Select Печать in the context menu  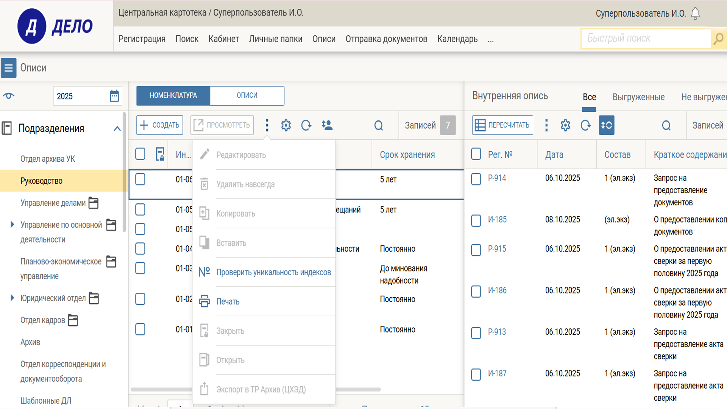click(228, 302)
